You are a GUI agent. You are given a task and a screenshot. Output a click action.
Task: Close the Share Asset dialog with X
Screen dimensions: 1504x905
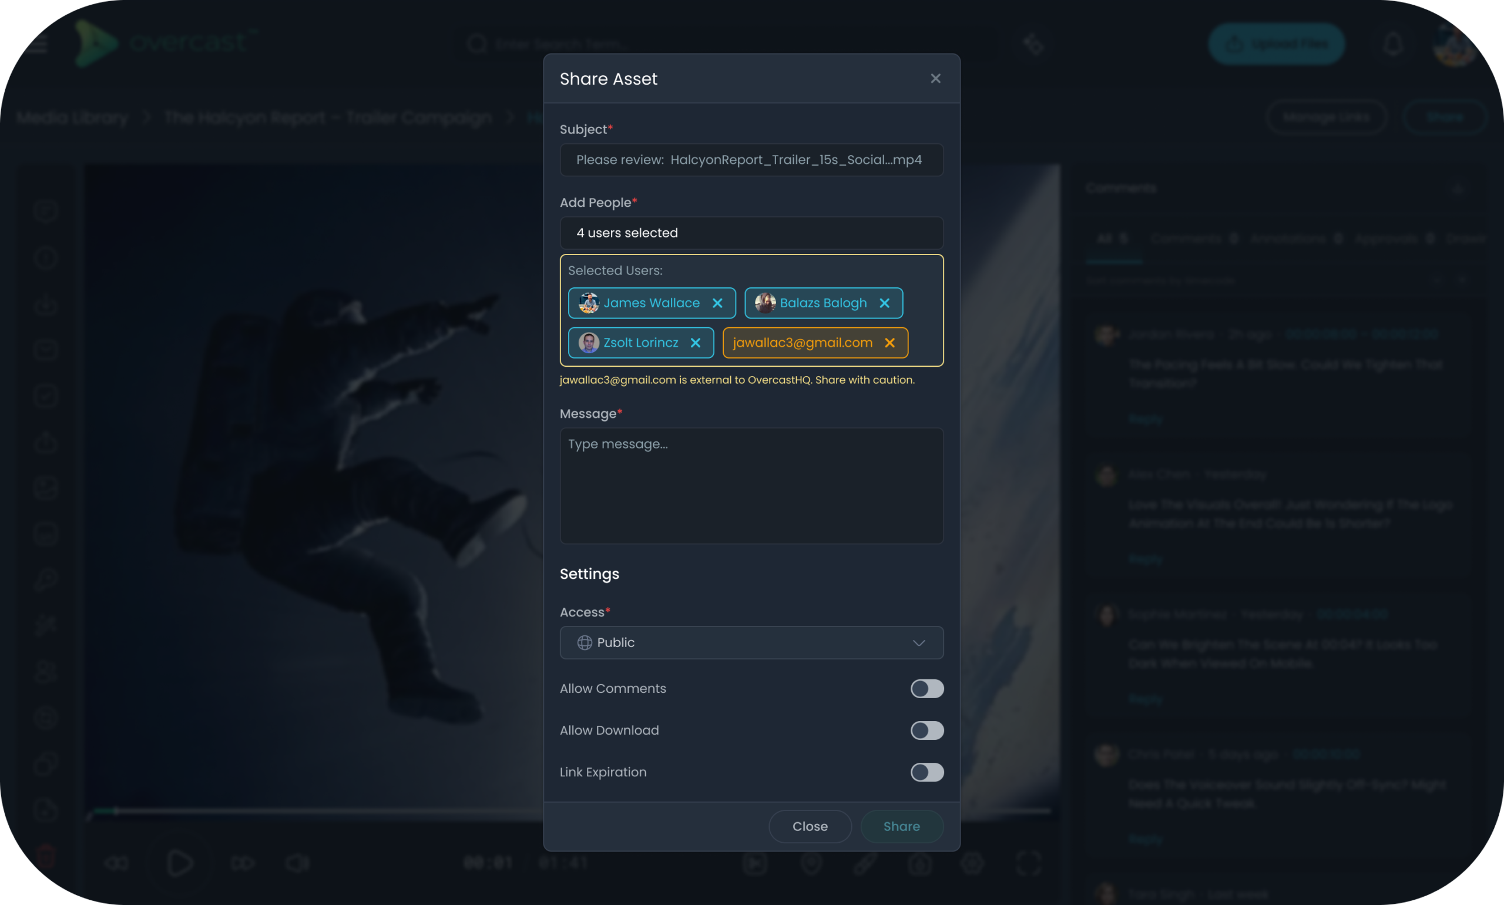pyautogui.click(x=935, y=79)
